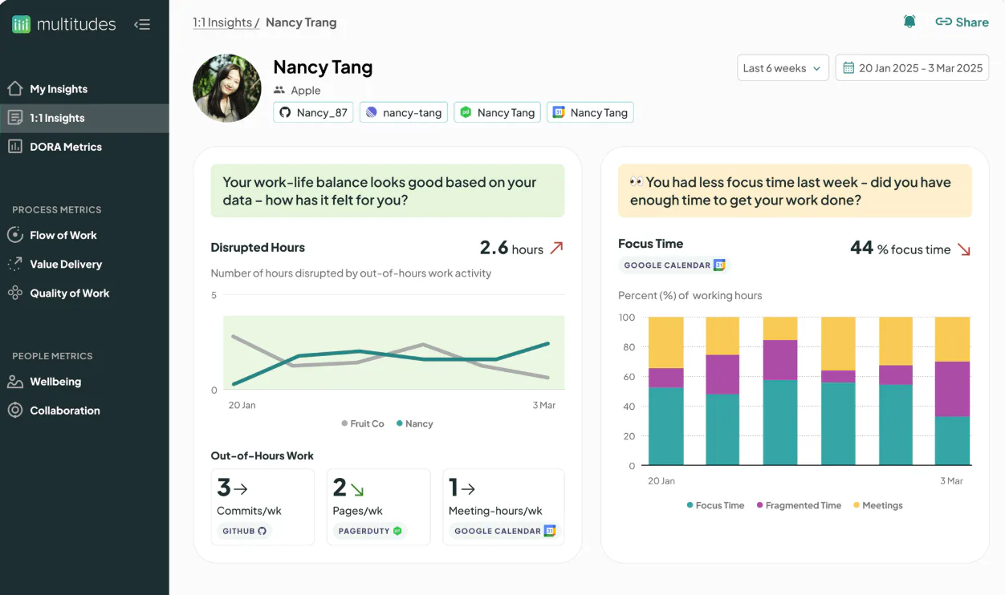
Task: Click the Out-of-Hours Work heading
Action: coord(262,455)
